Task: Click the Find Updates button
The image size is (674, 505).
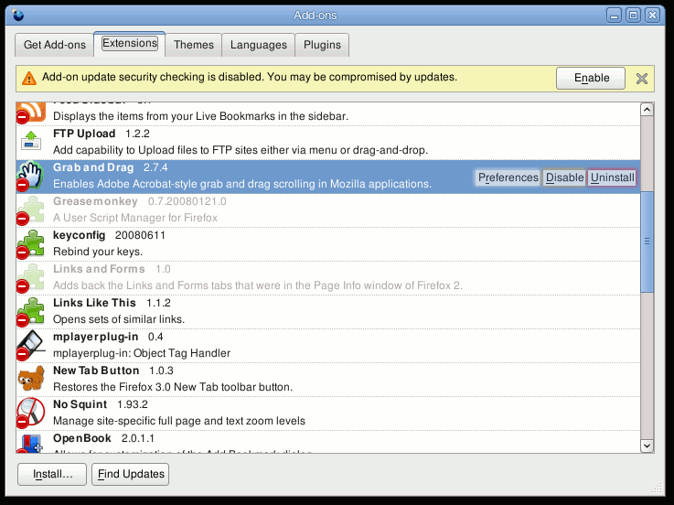Action: 130,474
